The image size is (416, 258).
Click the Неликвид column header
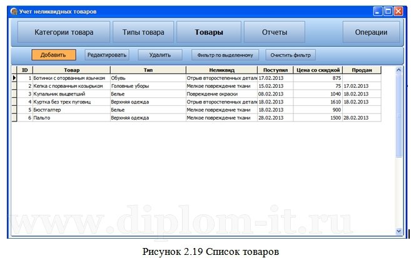click(x=222, y=70)
